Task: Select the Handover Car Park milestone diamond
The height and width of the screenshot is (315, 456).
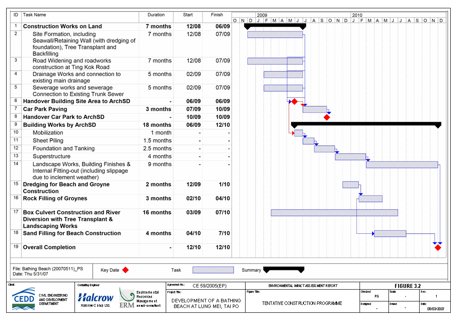Action: point(327,117)
